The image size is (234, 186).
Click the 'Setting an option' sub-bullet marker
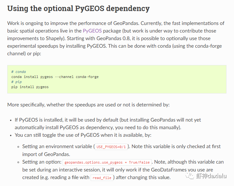tap(18, 162)
